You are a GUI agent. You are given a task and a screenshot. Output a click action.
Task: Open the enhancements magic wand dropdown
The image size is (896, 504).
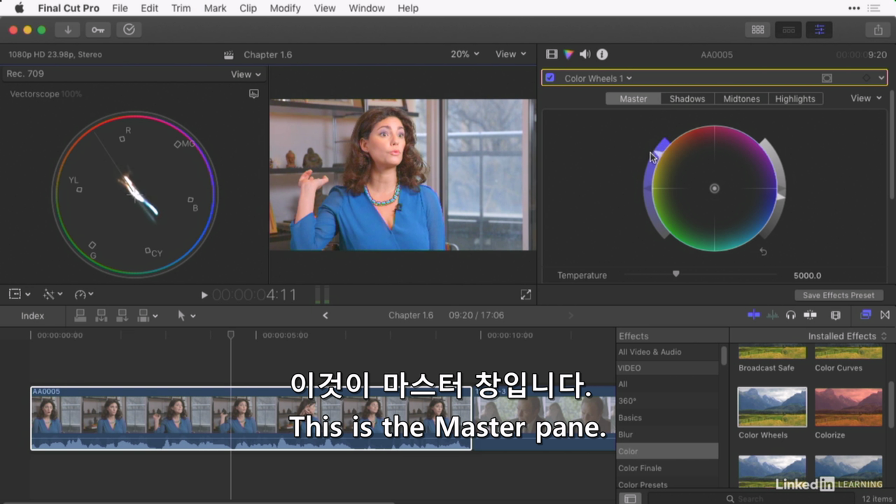click(x=52, y=295)
